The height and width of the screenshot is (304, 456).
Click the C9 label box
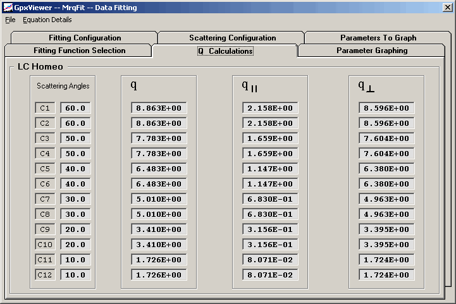[x=45, y=229]
